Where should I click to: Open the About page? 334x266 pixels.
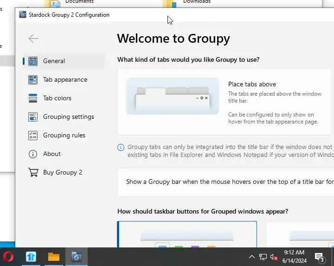(63, 154)
